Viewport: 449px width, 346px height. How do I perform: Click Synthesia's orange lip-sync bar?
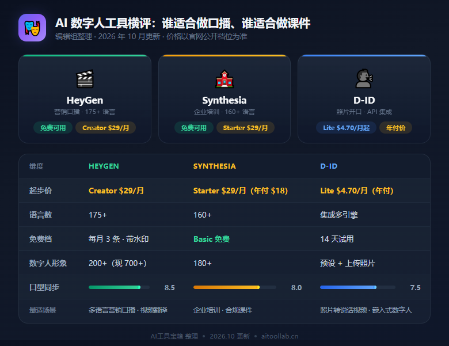pos(234,287)
